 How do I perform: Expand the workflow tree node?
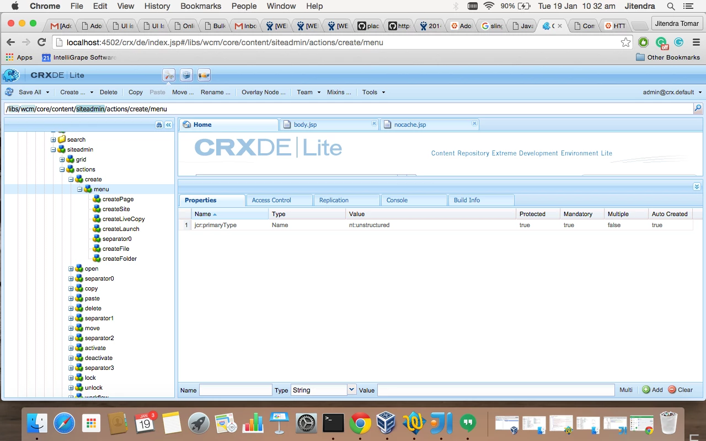(71, 396)
